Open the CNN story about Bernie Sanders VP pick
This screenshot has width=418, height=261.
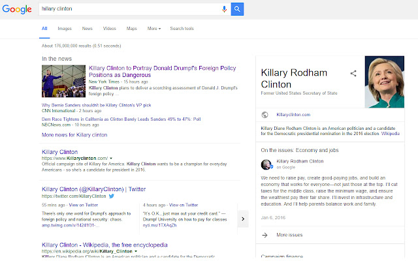coord(96,105)
